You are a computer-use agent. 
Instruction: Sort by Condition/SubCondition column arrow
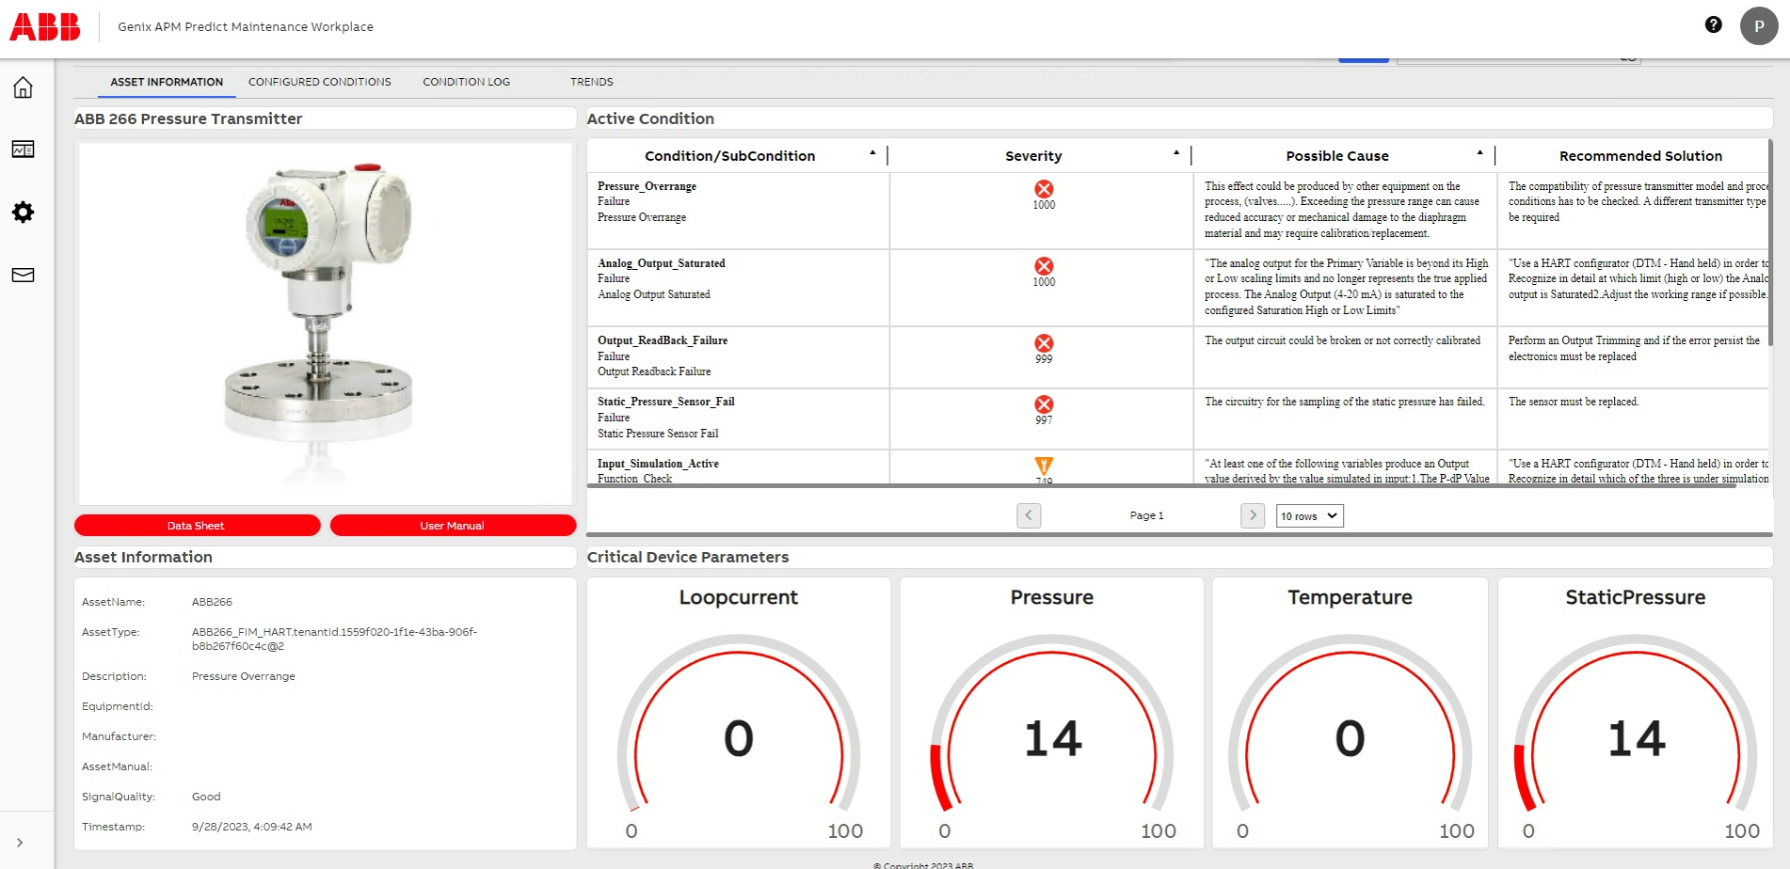click(872, 152)
